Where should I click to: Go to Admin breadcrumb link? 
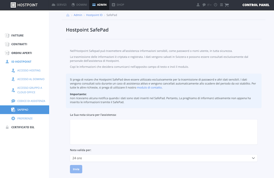[78, 15]
